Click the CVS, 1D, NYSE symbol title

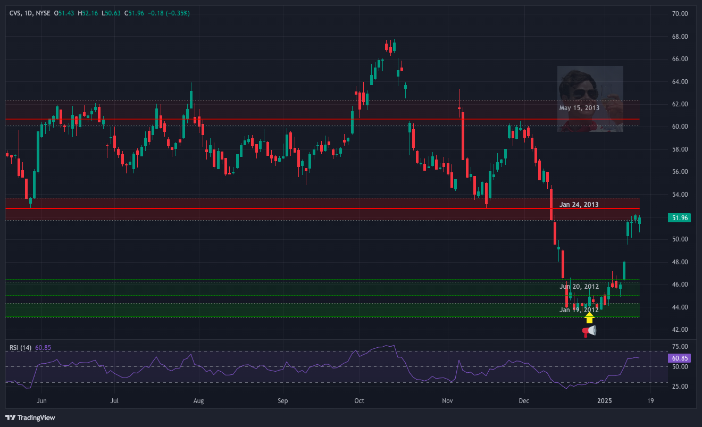pos(30,13)
